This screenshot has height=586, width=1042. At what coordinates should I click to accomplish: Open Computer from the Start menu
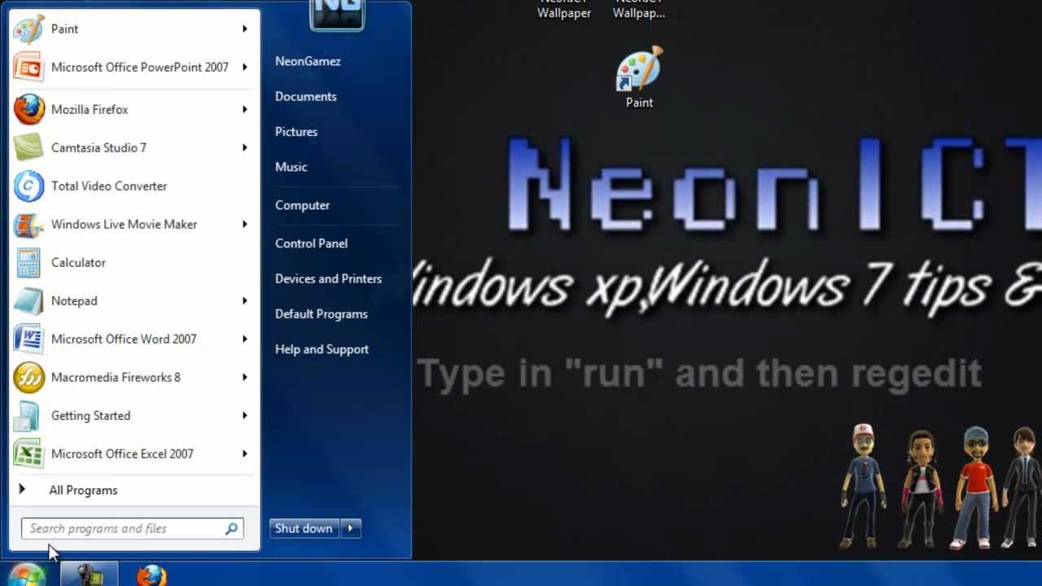tap(302, 205)
